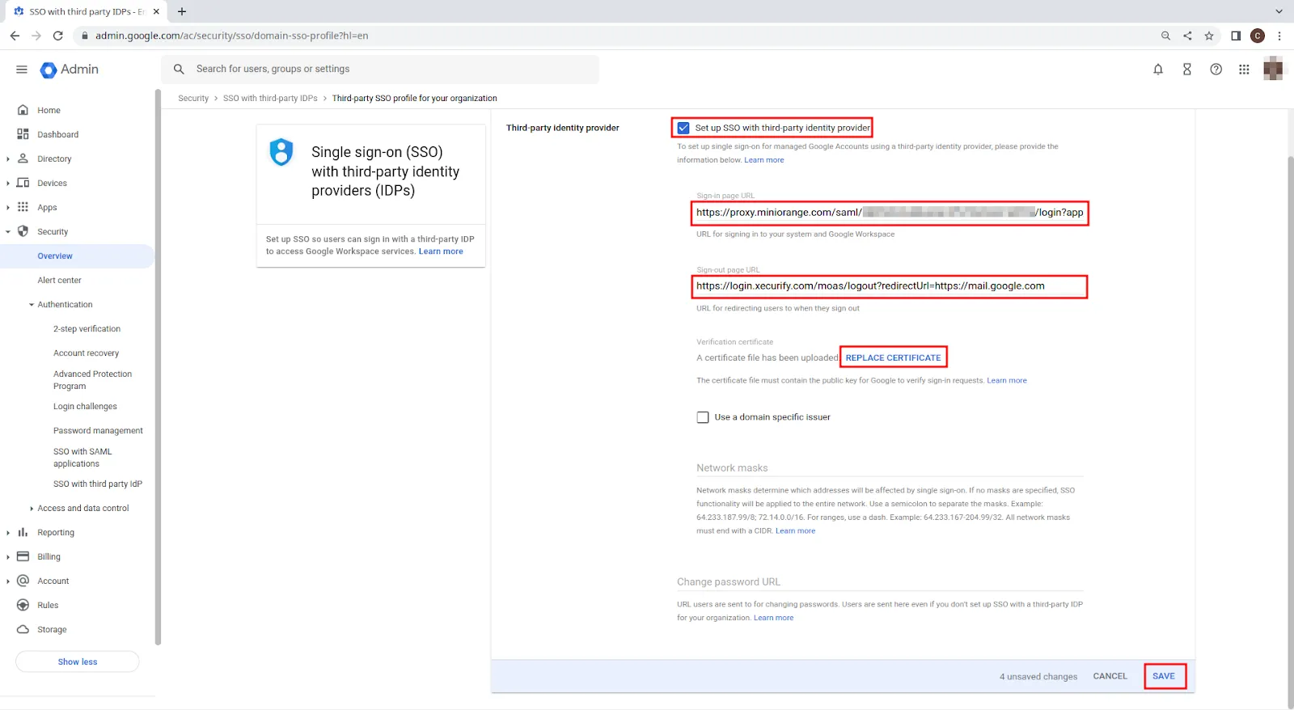Click the Show less button
This screenshot has width=1294, height=710.
[78, 661]
